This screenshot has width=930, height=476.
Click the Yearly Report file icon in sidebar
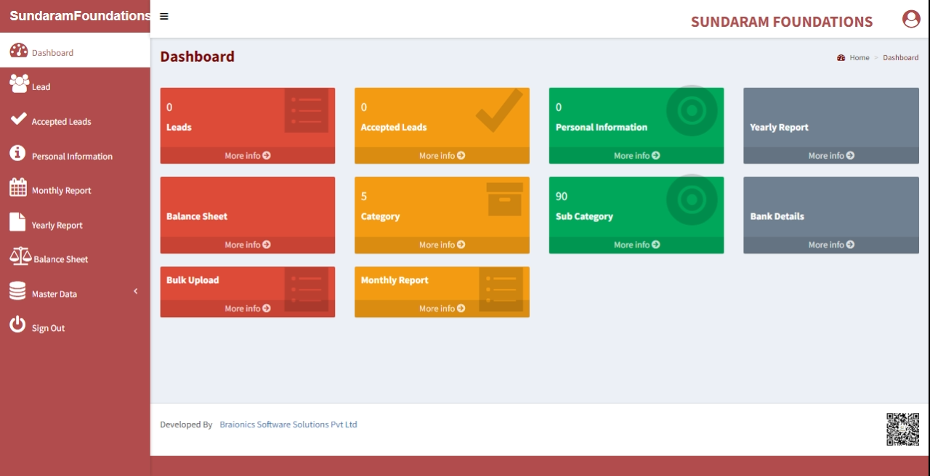click(x=17, y=222)
